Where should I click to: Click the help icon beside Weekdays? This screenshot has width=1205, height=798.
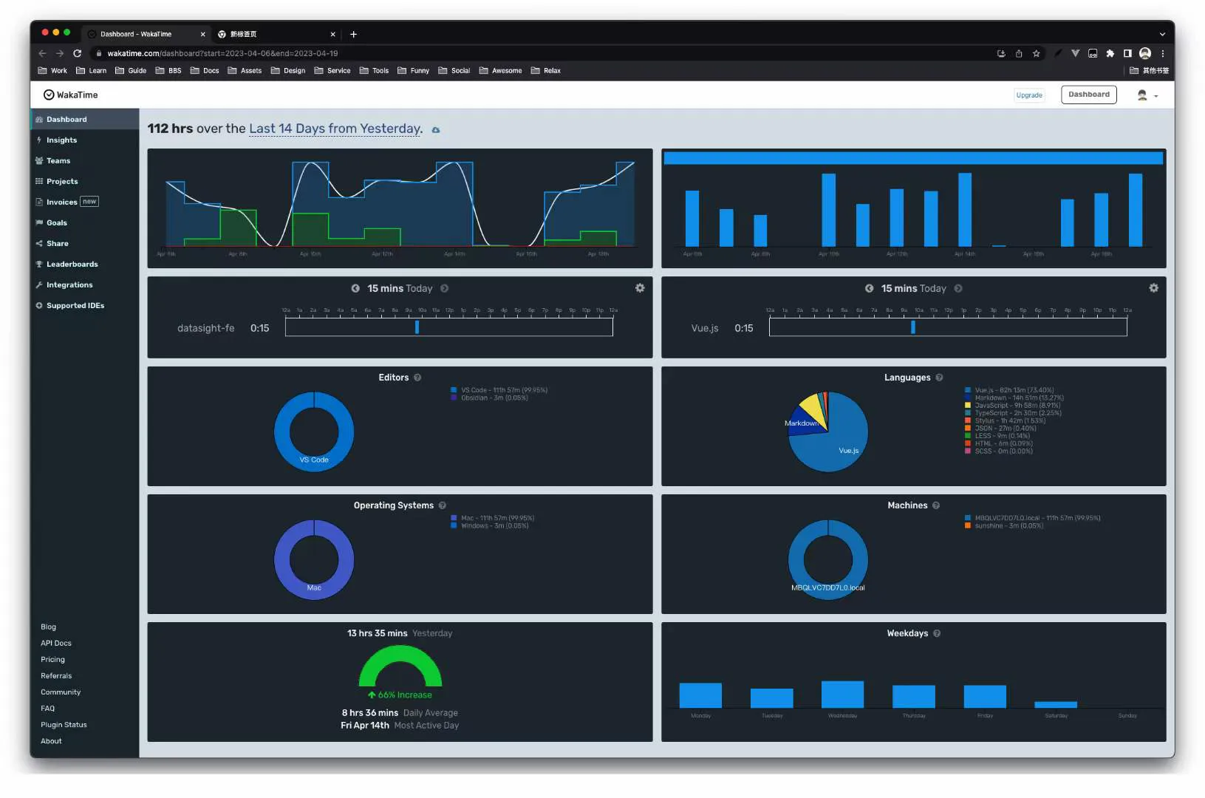937,633
